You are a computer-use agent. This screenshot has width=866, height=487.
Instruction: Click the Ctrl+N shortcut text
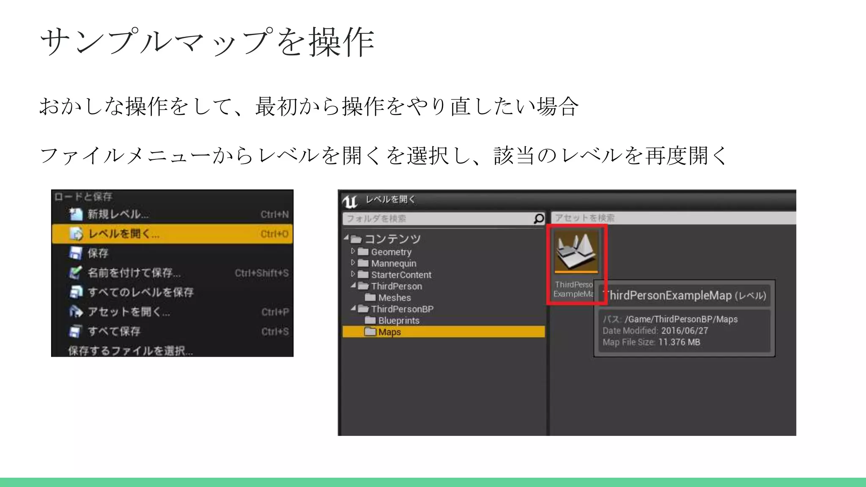tap(274, 214)
